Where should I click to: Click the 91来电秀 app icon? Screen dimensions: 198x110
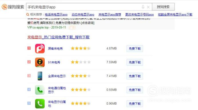click(x=40, y=62)
